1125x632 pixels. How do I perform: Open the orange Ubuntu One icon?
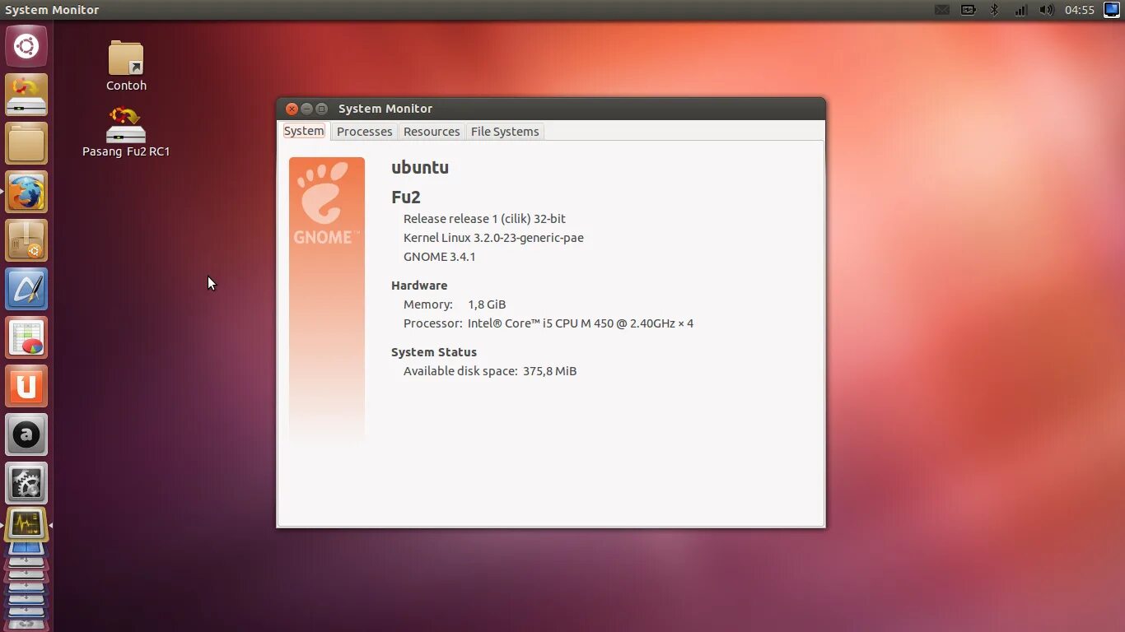point(26,386)
